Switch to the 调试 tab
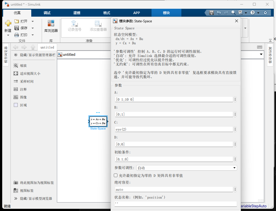 (47, 13)
